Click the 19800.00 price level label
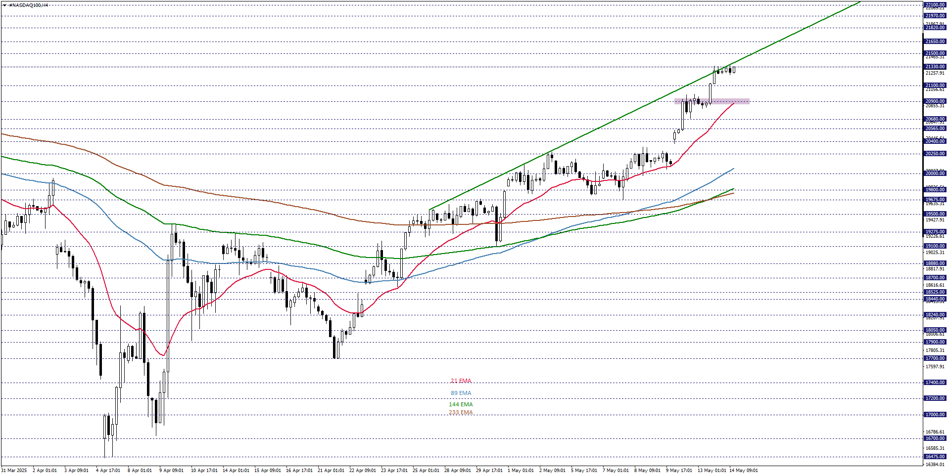Viewport: 948px width, 476px height. 935,190
